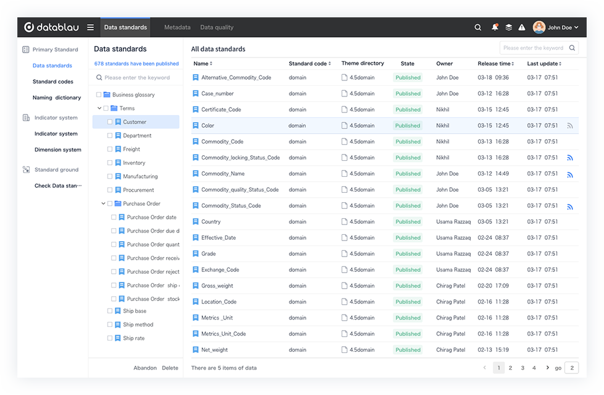Click the Published state badge for Country
The image size is (604, 395).
pyautogui.click(x=408, y=221)
